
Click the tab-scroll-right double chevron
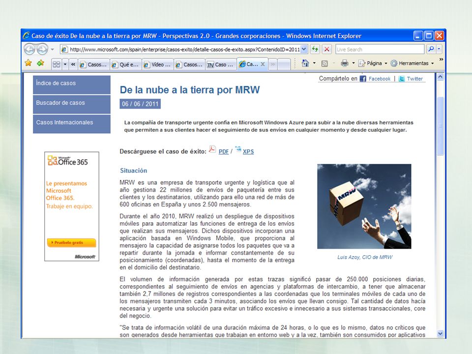(x=273, y=64)
